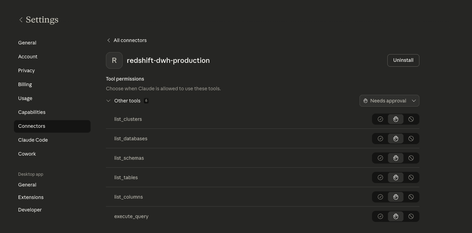
Task: Block the list_columns tool (prohibit icon)
Action: (411, 197)
